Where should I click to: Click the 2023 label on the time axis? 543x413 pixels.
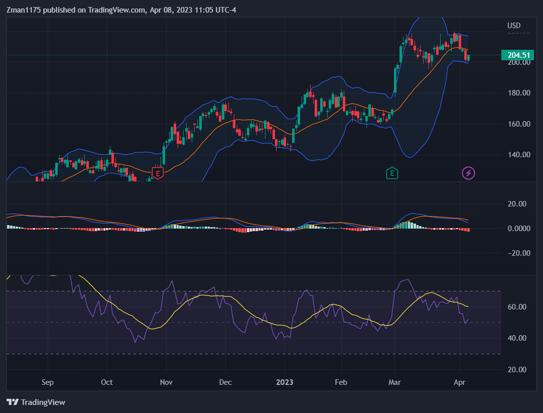click(x=285, y=382)
